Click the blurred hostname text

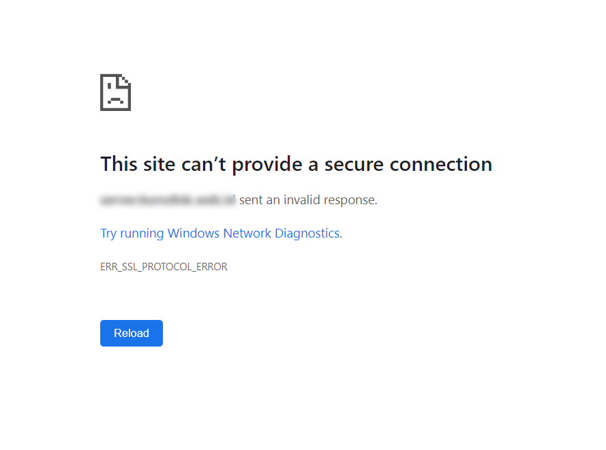click(x=168, y=200)
